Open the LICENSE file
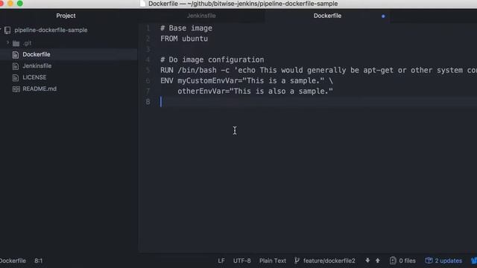 coord(34,77)
